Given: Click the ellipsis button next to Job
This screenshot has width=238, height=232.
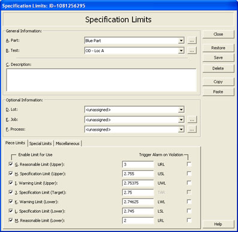Looking at the screenshot, I should pos(192,120).
